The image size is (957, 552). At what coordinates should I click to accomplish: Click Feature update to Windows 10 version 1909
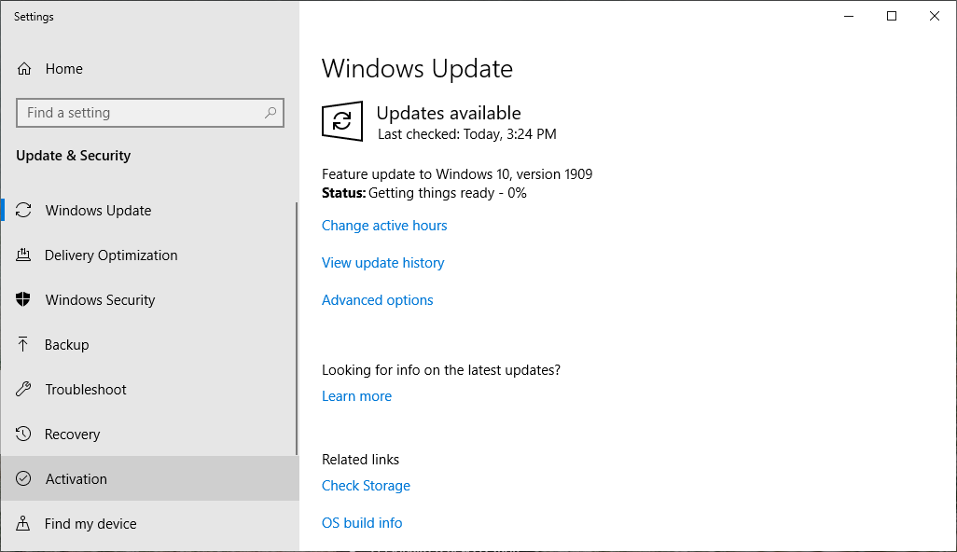click(x=457, y=174)
